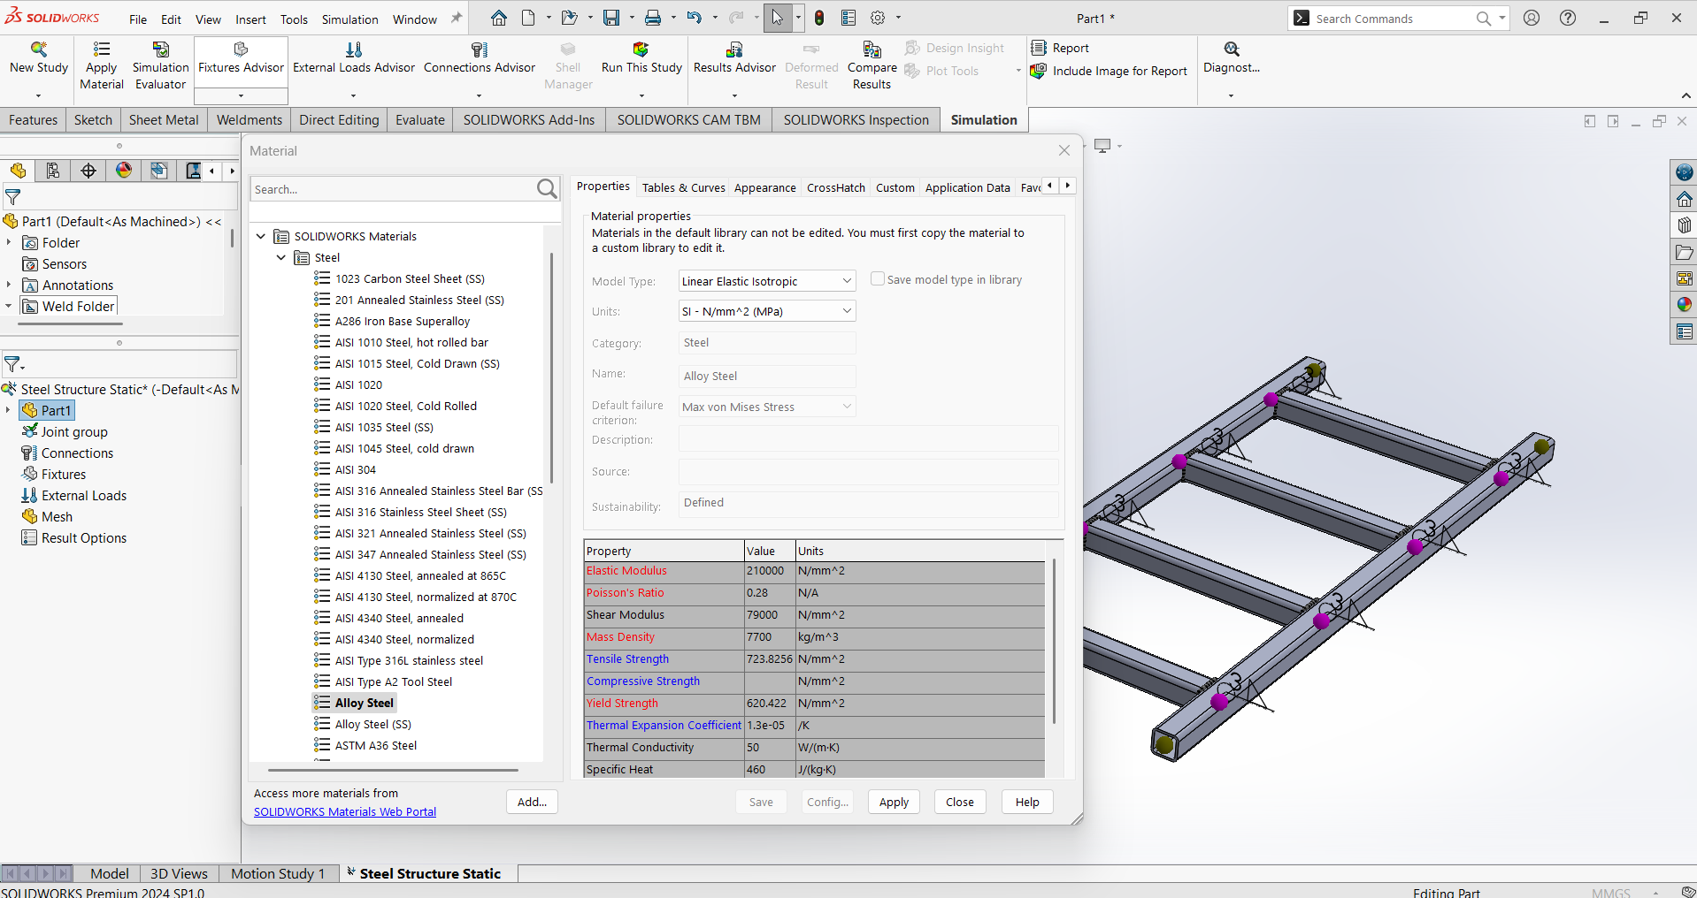Open the Default failure criterion dropdown
Image resolution: width=1697 pixels, height=898 pixels.
[767, 407]
